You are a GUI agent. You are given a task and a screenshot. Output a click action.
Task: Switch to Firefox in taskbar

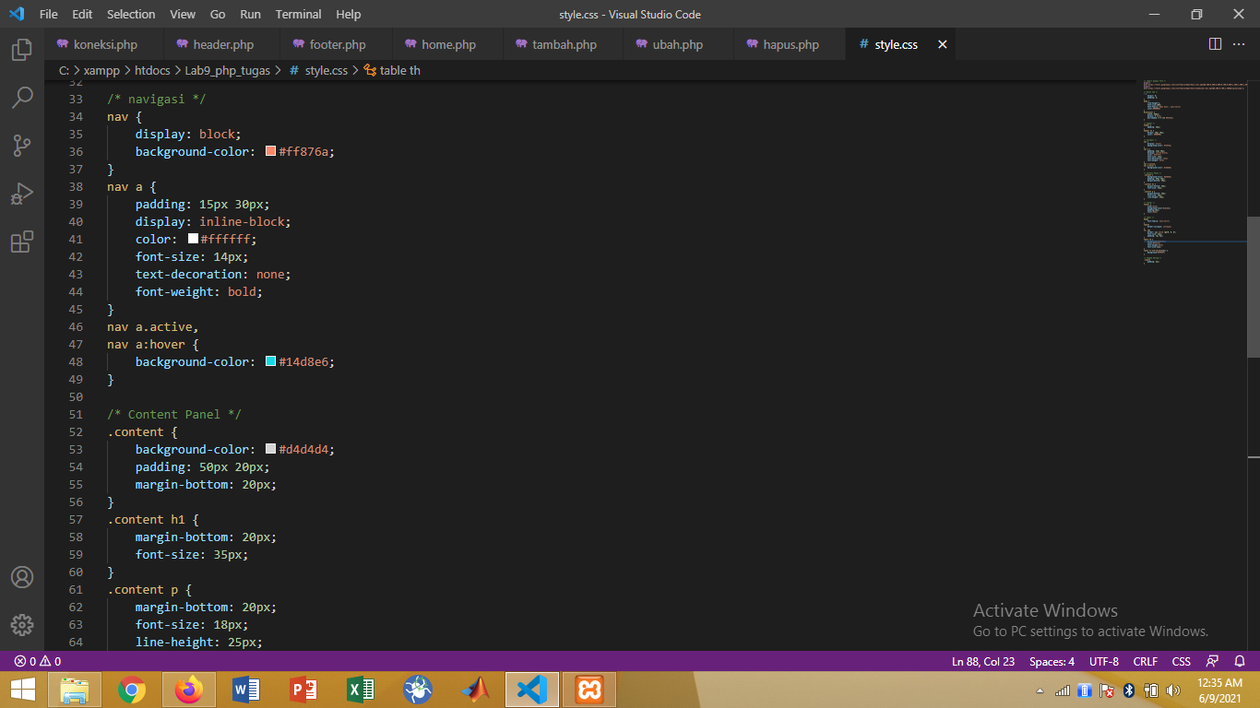pyautogui.click(x=189, y=690)
